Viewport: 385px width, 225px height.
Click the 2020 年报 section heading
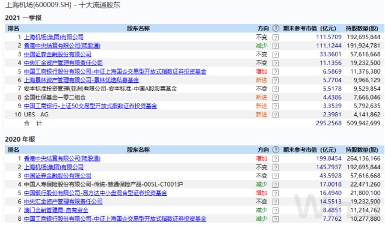pos(20,139)
